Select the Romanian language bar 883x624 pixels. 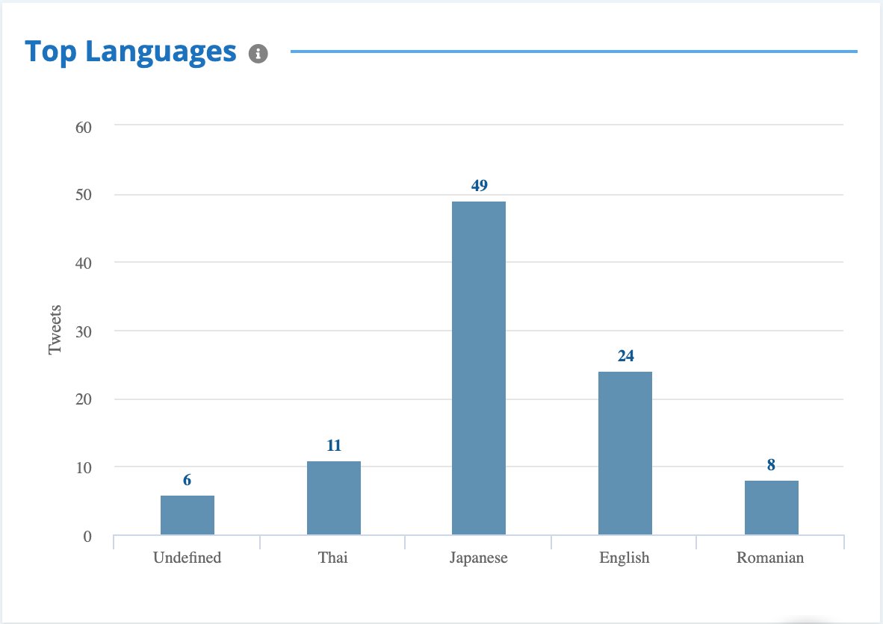tap(772, 508)
